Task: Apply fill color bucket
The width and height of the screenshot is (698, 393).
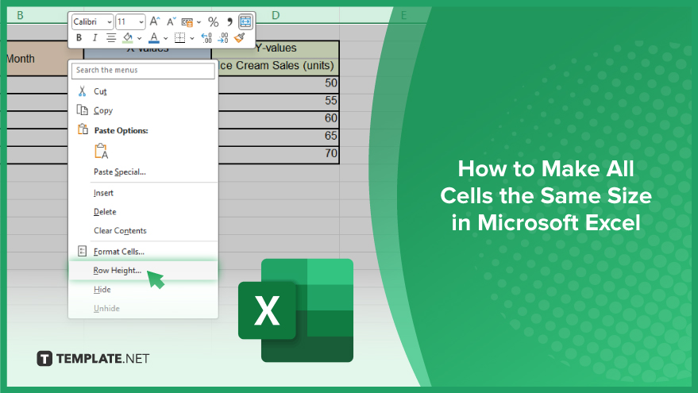Action: (128, 38)
